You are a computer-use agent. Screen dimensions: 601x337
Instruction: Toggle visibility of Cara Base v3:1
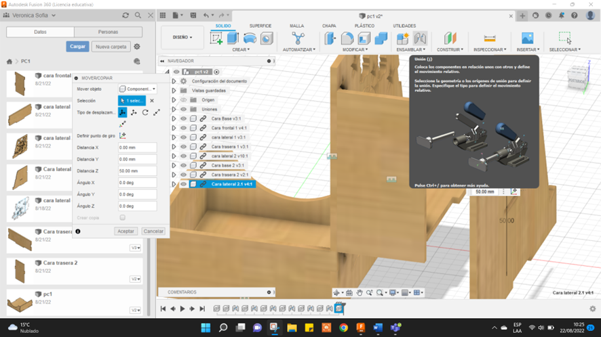tap(184, 118)
